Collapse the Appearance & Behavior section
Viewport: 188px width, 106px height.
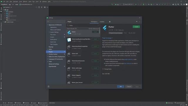coord(48,25)
